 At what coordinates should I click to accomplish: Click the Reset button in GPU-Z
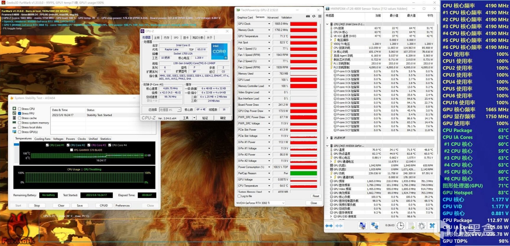[x=316, y=196]
